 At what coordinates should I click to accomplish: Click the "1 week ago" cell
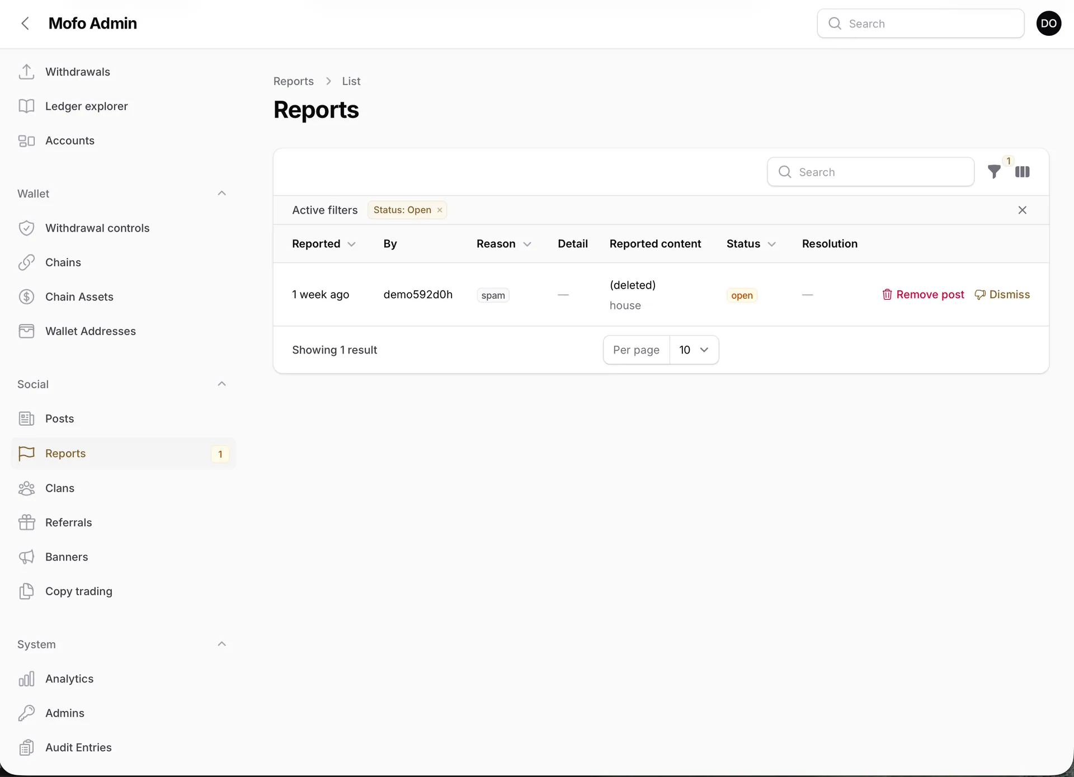click(x=321, y=295)
